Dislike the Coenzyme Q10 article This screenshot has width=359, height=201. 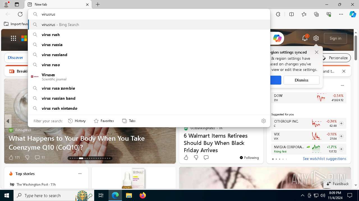click(x=27, y=157)
